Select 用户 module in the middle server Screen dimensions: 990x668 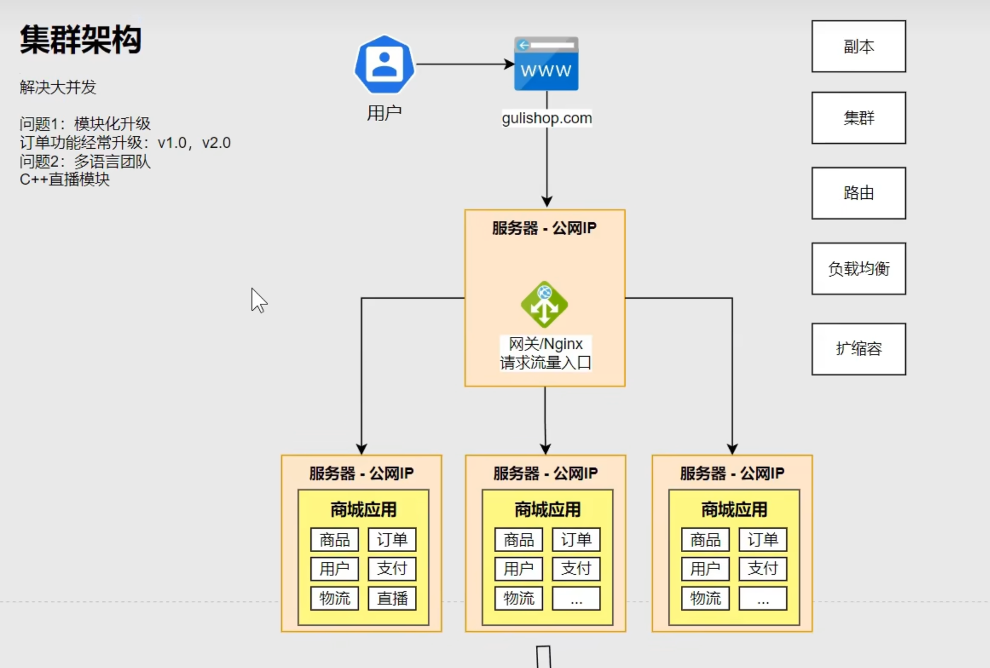click(x=518, y=569)
